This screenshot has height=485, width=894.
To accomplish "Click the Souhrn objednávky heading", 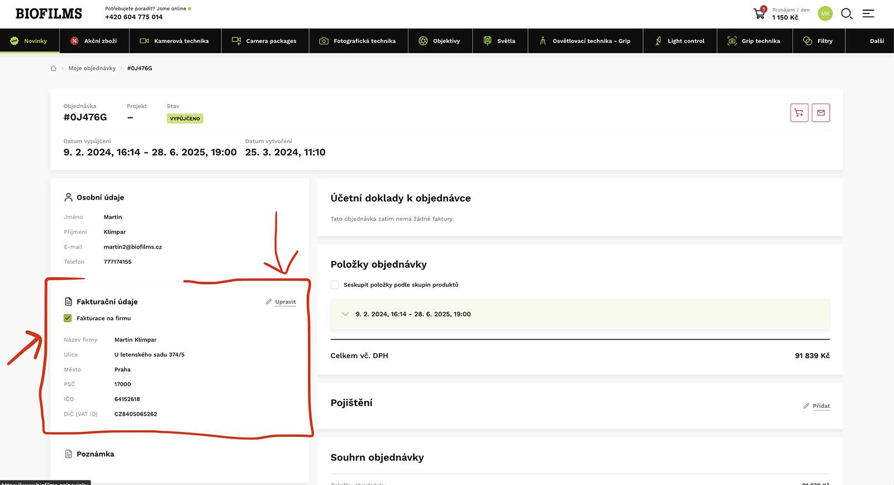I will 377,457.
